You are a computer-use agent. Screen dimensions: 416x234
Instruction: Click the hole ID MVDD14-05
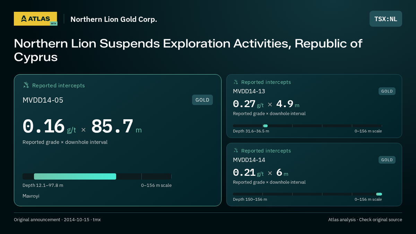click(43, 100)
